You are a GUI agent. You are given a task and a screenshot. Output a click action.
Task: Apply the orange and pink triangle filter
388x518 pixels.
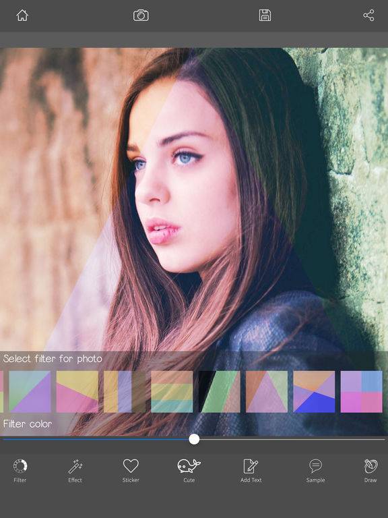pos(267,391)
